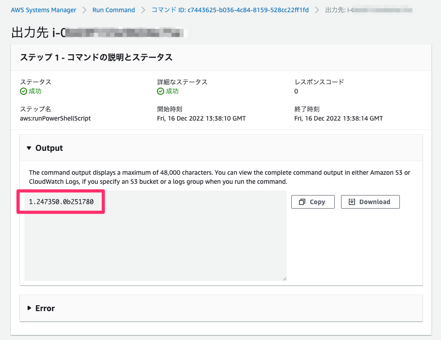This screenshot has width=441, height=340.
Task: Click the textarea resize grip handle
Action: coord(285,278)
